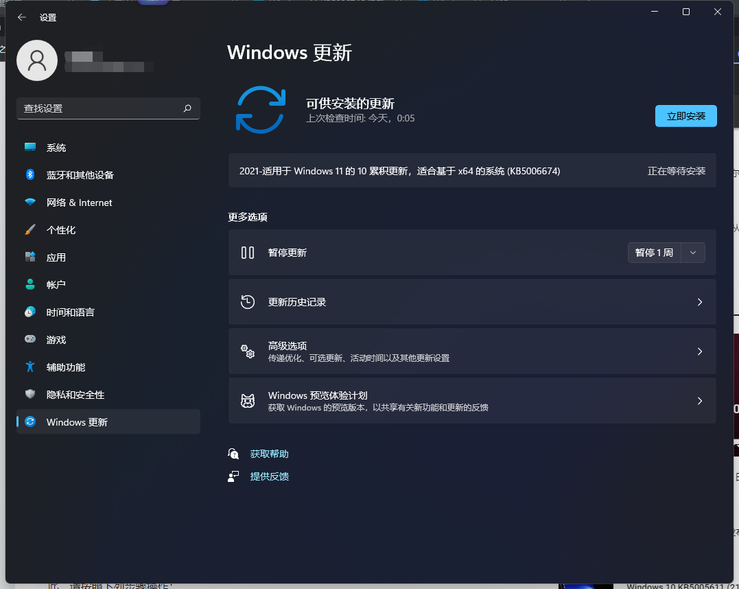Click the 查找设置 search field
Screen dimensions: 739x589
(x=108, y=108)
